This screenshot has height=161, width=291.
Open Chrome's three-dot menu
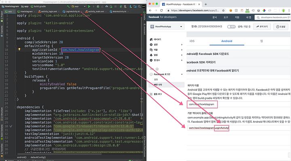tap(289, 10)
